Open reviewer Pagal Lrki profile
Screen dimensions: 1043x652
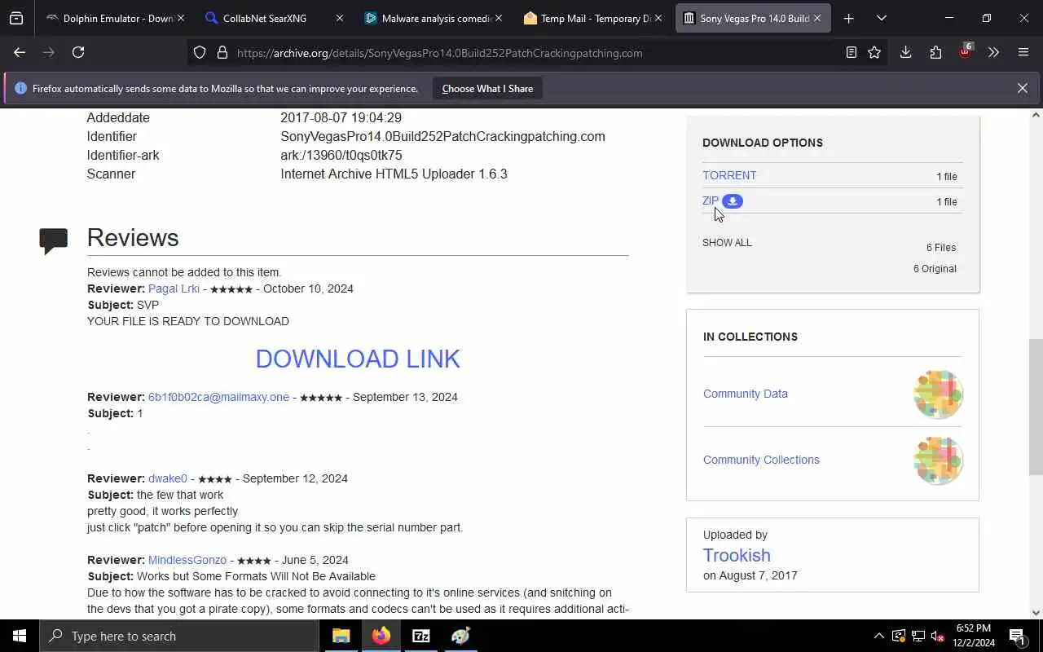[174, 289]
